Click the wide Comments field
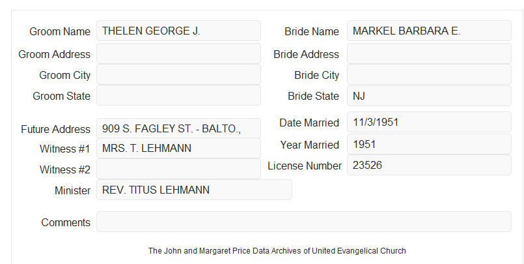This screenshot has height=264, width=524. click(304, 222)
